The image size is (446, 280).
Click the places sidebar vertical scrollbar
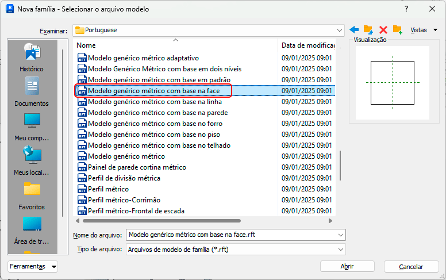[63, 133]
